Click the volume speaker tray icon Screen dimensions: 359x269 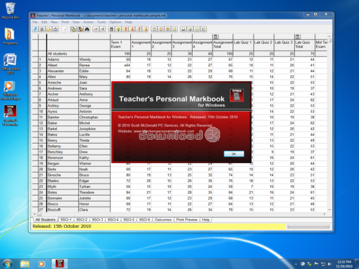pos(330,264)
